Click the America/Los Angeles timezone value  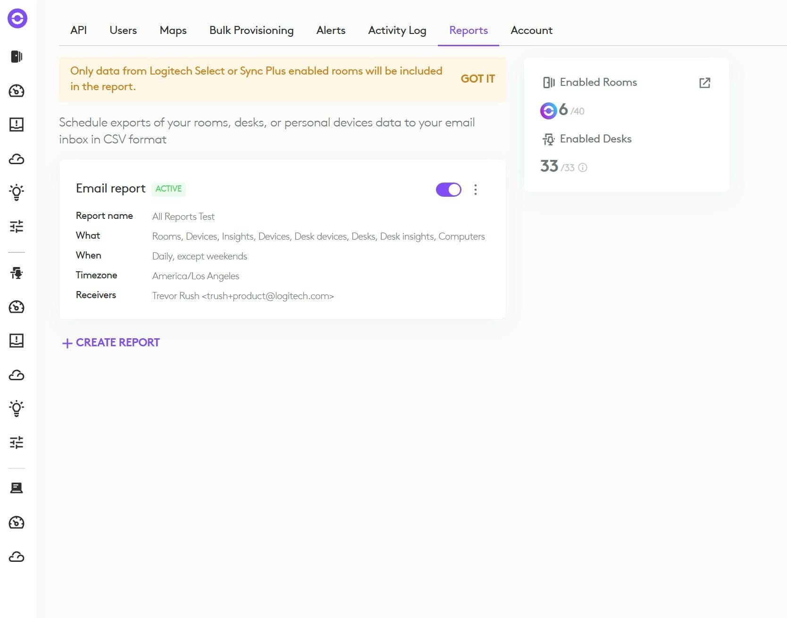coord(195,276)
